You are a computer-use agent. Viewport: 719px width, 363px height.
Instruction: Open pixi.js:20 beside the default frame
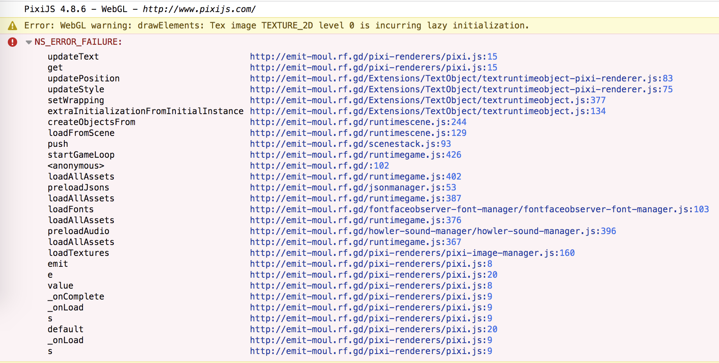(x=373, y=329)
